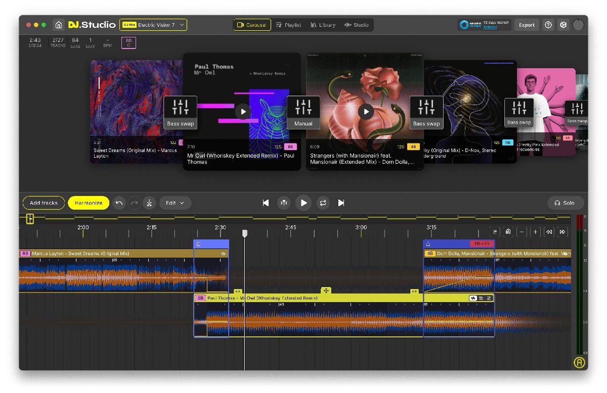Viewport: 607px width, 393px height.
Task: Switch to the Playlist tab
Action: [x=288, y=25]
